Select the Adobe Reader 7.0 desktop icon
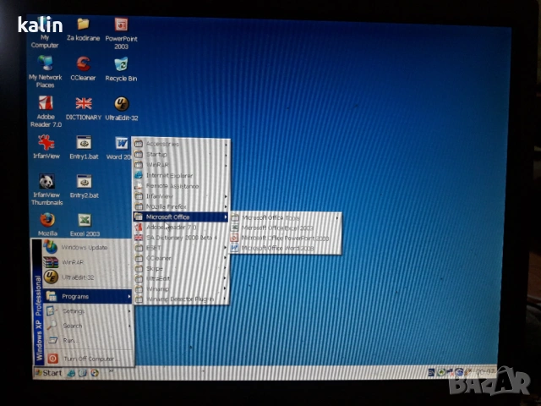541x406 pixels. (x=46, y=111)
